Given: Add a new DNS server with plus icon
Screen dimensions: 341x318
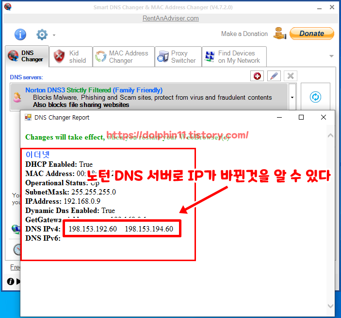Looking at the screenshot, I should (x=257, y=76).
